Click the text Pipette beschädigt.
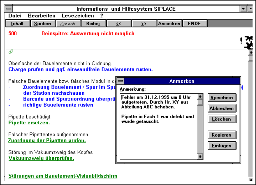Screen dimensions: 256x185 pos(30,117)
